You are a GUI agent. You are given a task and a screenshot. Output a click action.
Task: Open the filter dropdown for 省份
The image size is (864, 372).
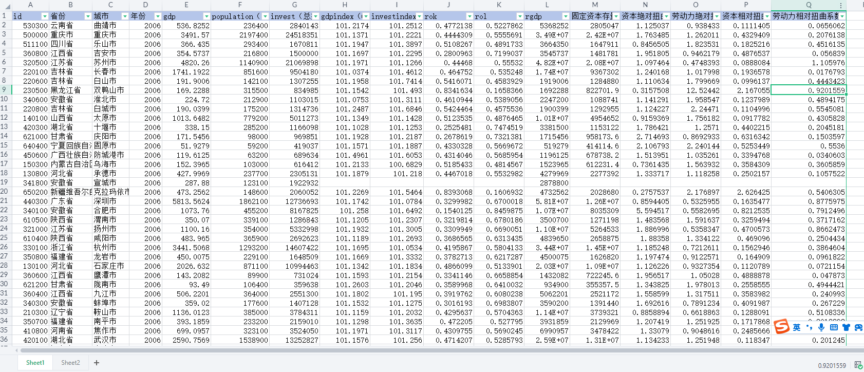[88, 16]
